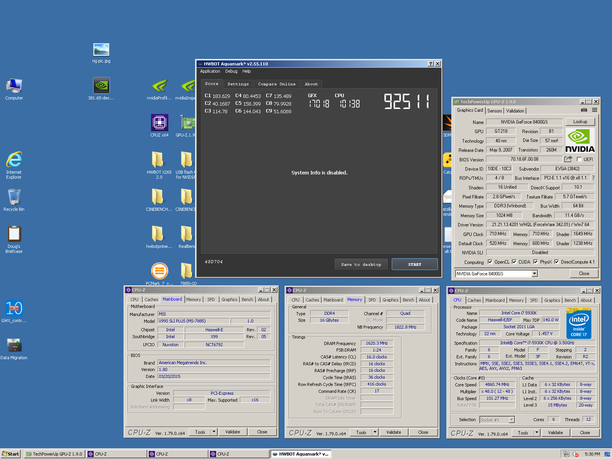Click Save to desktop button

(361, 264)
